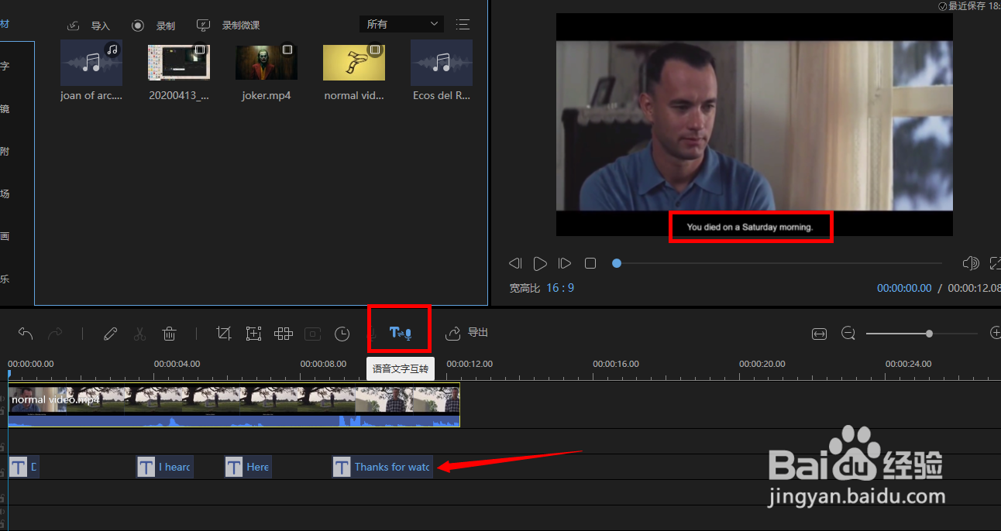Click the timeline ruler at 00:00:08.00

323,364
